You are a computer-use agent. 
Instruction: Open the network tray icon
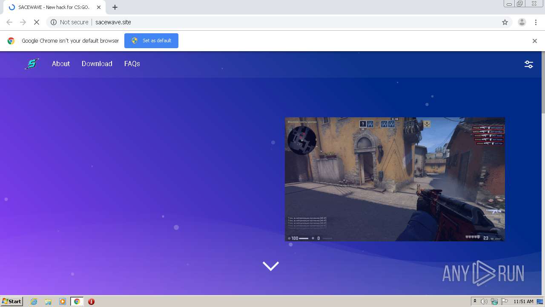coord(494,301)
